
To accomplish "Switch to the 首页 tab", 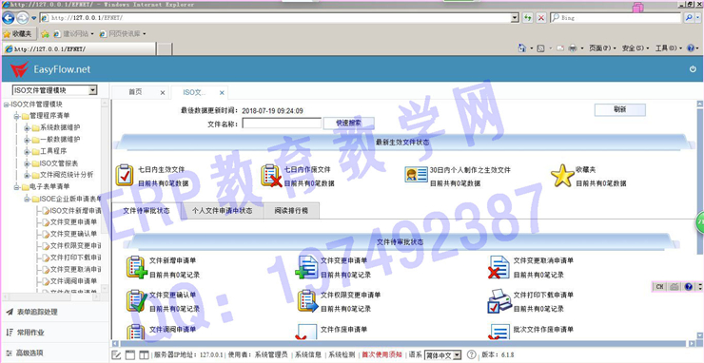I will 135,92.
